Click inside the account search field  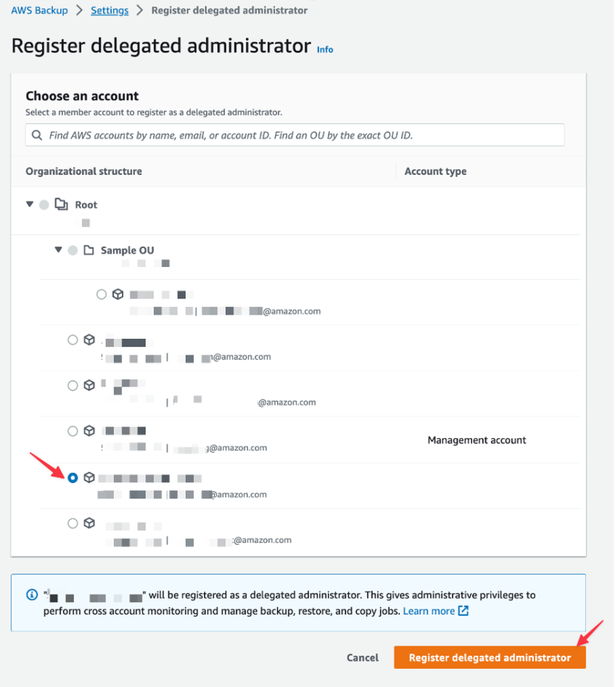point(268,135)
